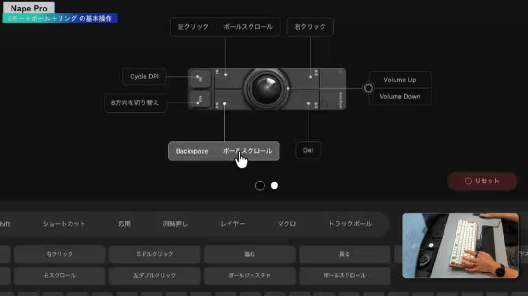Click the ring dial icon

pyautogui.click(x=368, y=88)
